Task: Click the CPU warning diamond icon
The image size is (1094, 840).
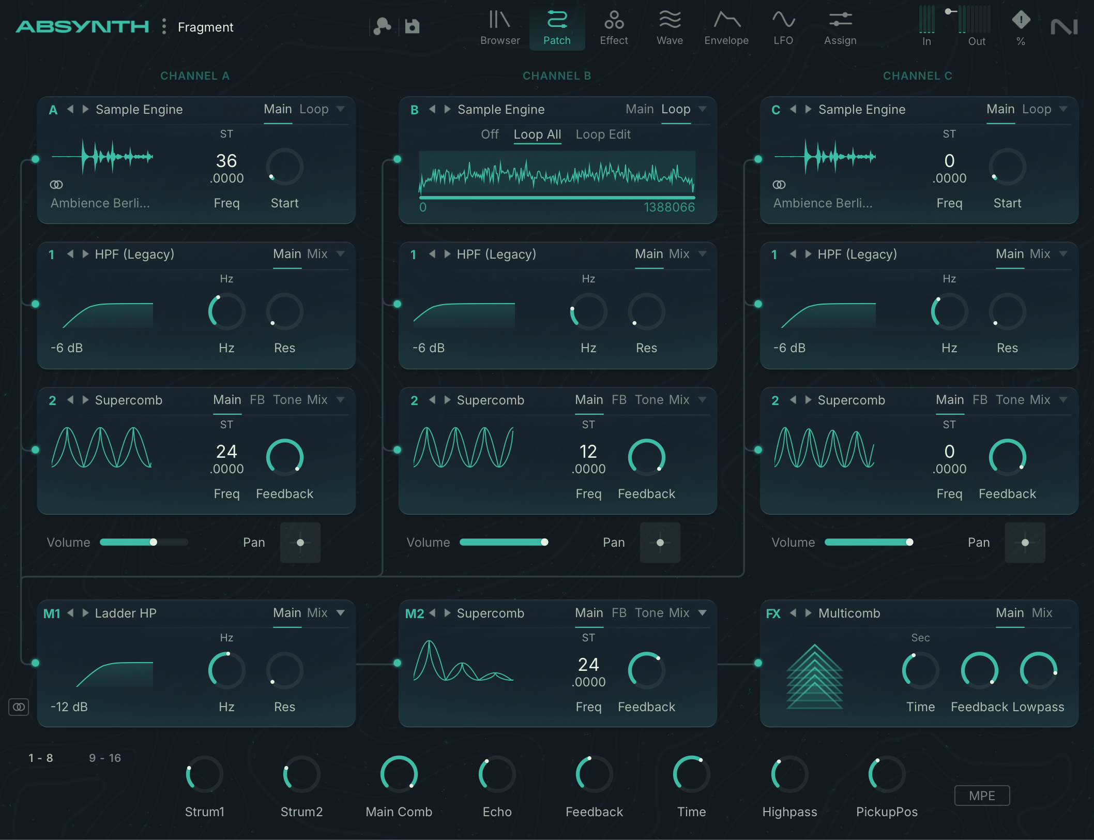Action: tap(1021, 21)
